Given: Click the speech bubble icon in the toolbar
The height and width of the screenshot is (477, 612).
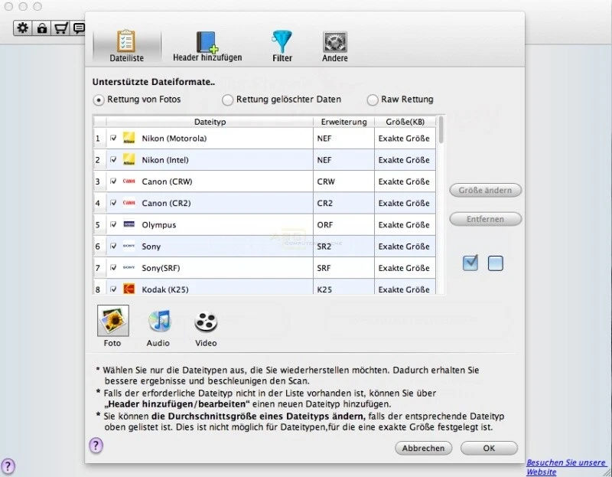Looking at the screenshot, I should [80, 28].
